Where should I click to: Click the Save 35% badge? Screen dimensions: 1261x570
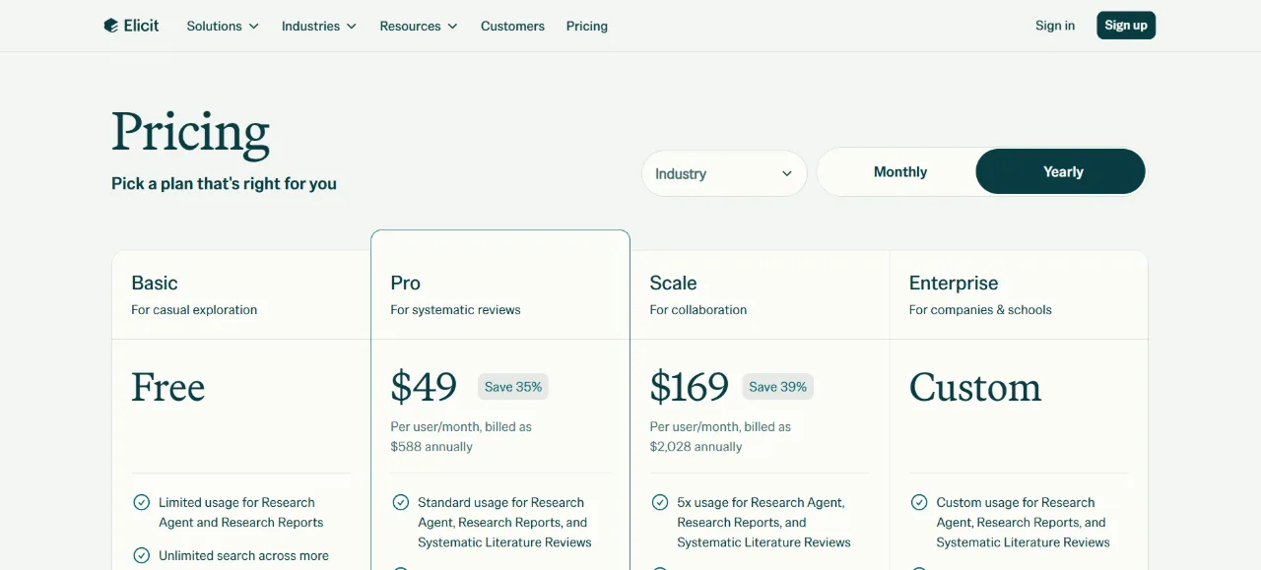click(513, 387)
